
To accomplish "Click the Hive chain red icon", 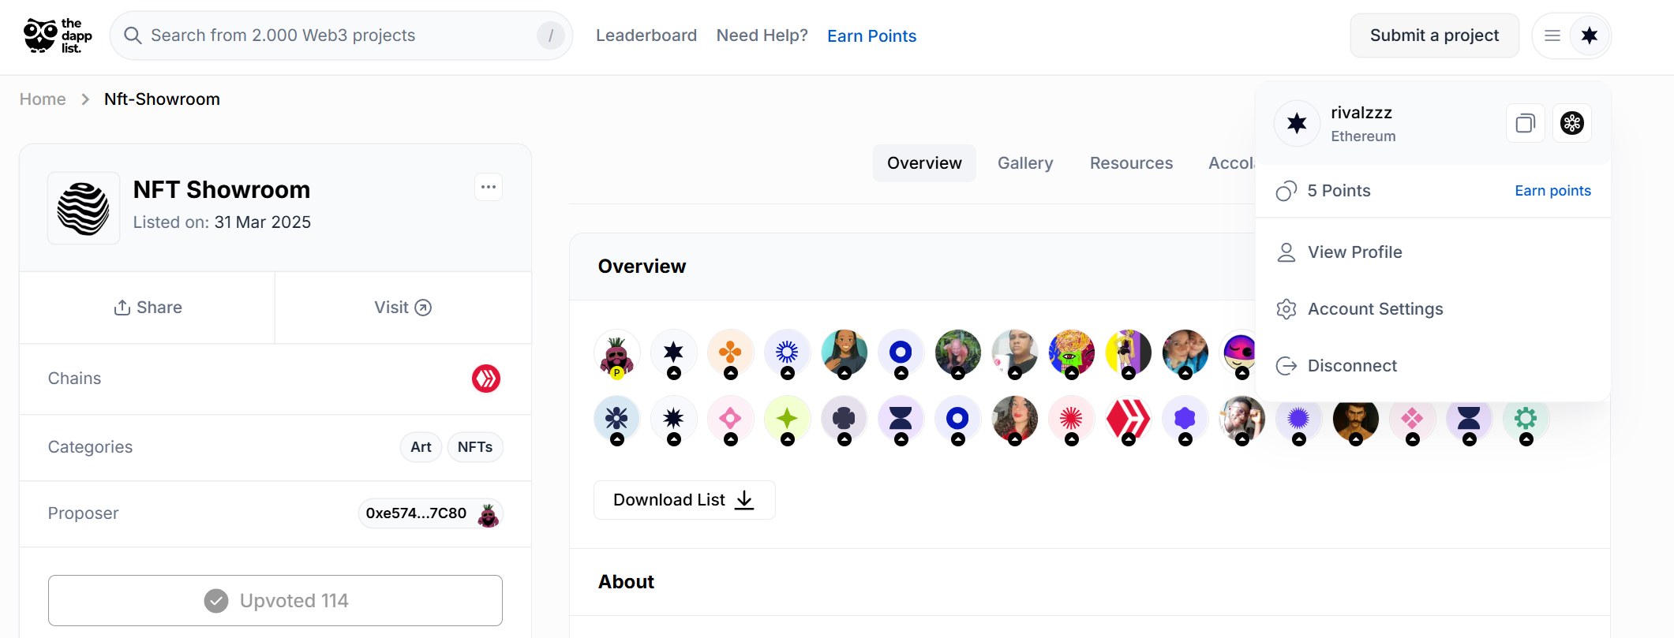I will [x=486, y=379].
